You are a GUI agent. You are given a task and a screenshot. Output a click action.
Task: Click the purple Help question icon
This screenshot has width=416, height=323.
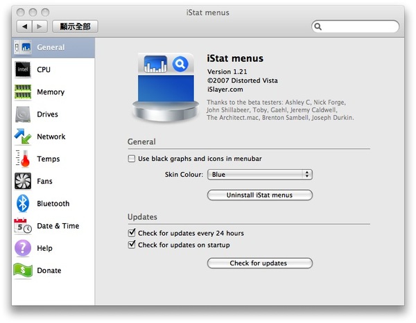(x=23, y=248)
